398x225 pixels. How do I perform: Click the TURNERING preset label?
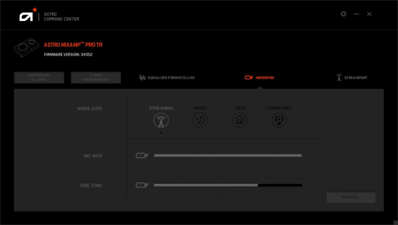(279, 108)
